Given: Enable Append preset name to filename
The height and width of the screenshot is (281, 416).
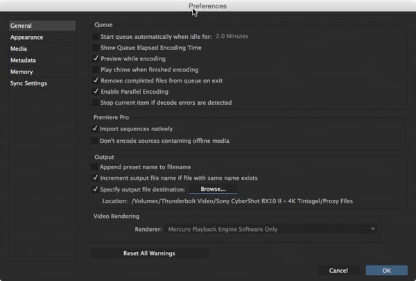Looking at the screenshot, I should point(94,167).
